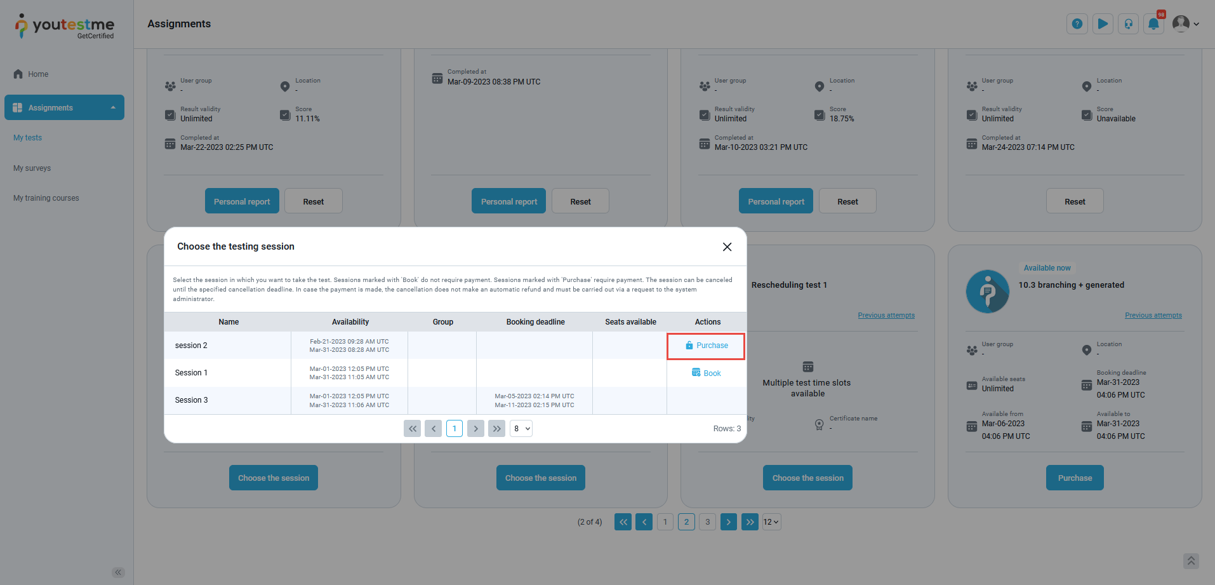Click the Seats available column header
The image size is (1215, 585).
click(x=630, y=322)
